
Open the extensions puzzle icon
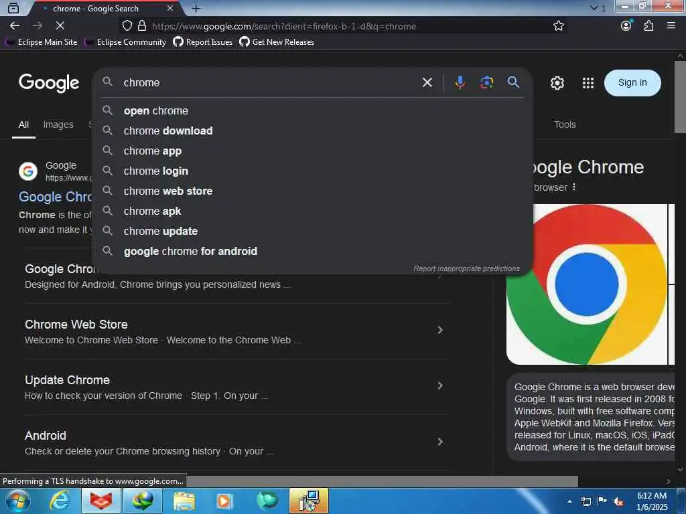pos(648,26)
